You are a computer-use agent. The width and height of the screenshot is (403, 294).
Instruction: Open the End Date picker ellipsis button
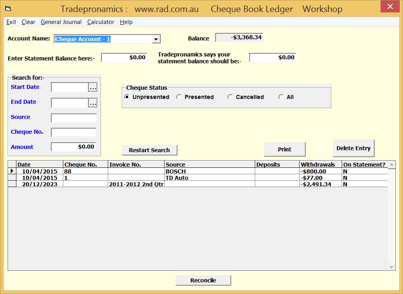93,103
